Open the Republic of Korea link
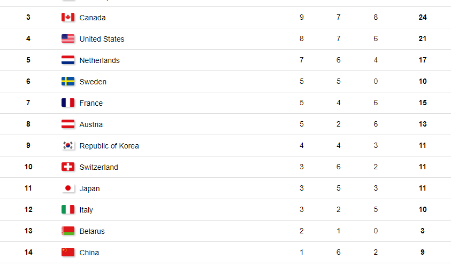 (x=109, y=146)
